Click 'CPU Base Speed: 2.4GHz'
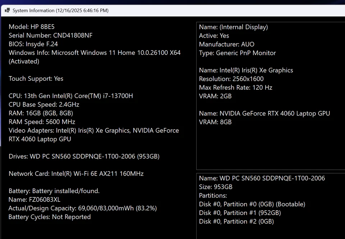The height and width of the screenshot is (239, 345). click(44, 104)
